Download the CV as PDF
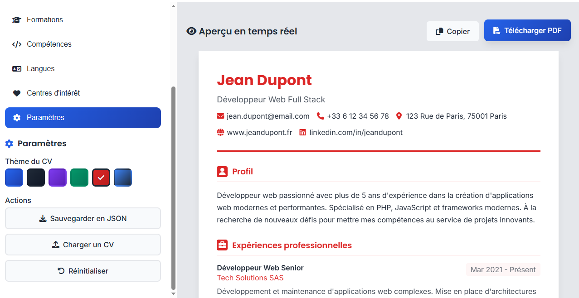Screen dimensions: 579x298 (527, 30)
